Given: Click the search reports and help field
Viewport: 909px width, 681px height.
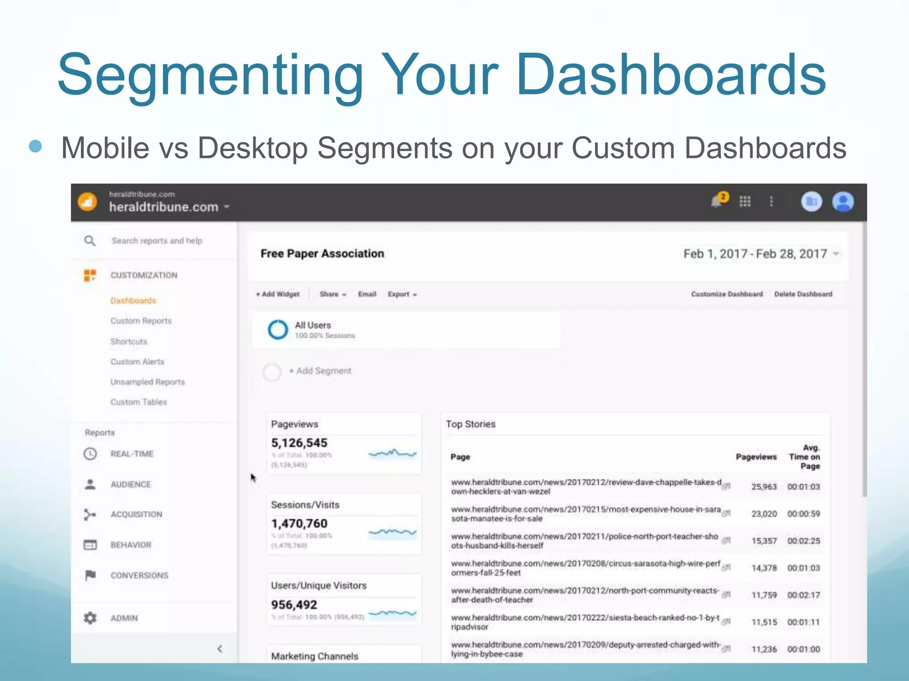Looking at the screenshot, I should pyautogui.click(x=157, y=241).
